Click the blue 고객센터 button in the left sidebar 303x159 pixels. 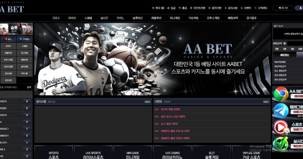click(x=25, y=39)
